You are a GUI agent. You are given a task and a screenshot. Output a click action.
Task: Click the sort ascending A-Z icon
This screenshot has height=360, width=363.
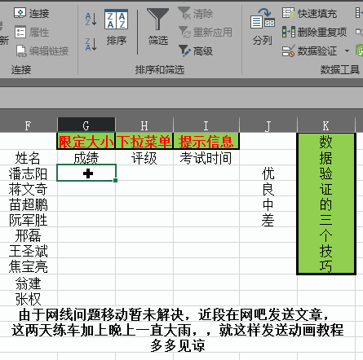[91, 19]
